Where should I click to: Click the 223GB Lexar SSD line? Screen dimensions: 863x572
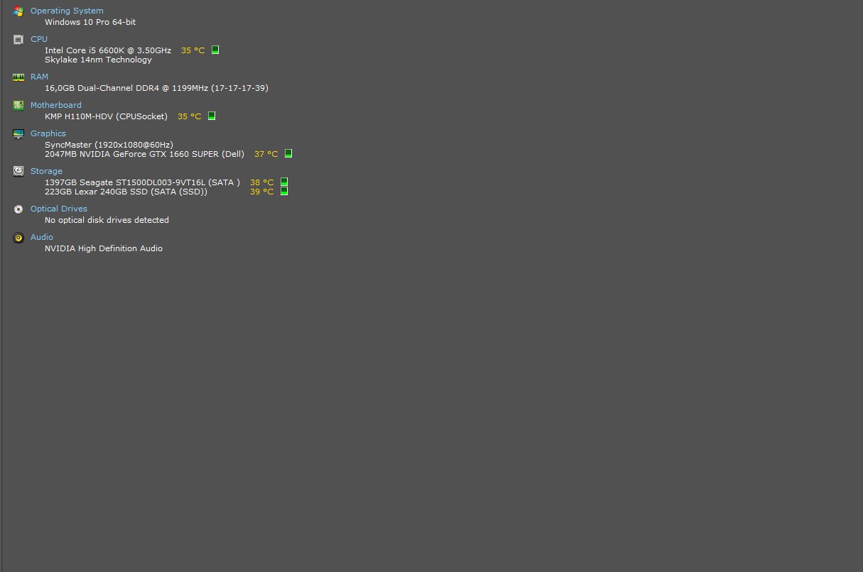tap(126, 192)
